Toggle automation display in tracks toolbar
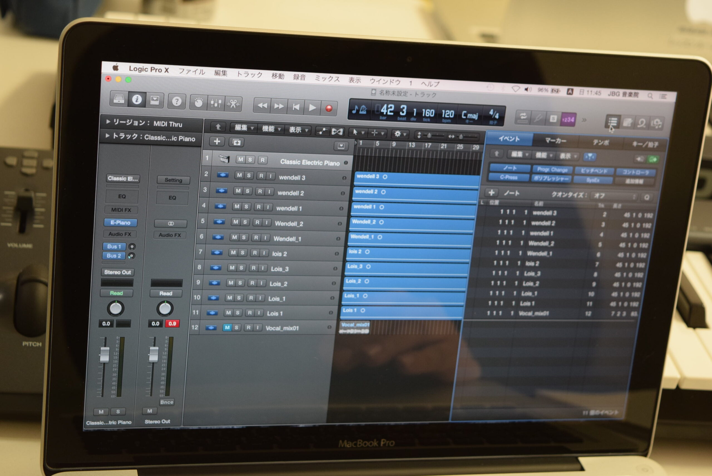This screenshot has height=476, width=712. click(x=322, y=131)
